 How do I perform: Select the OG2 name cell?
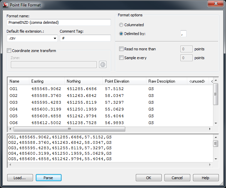(x=14, y=96)
